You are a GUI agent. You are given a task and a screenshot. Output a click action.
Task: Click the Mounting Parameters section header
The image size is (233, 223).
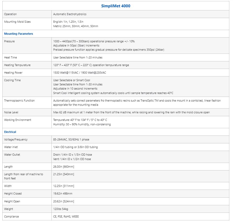19,34
